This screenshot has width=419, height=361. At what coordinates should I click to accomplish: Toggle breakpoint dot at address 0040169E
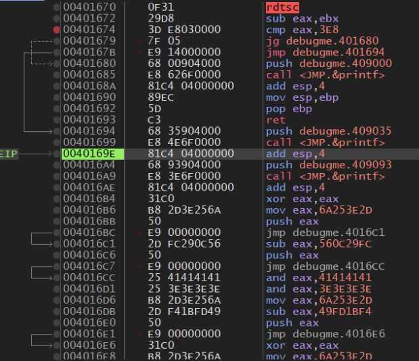(56, 153)
